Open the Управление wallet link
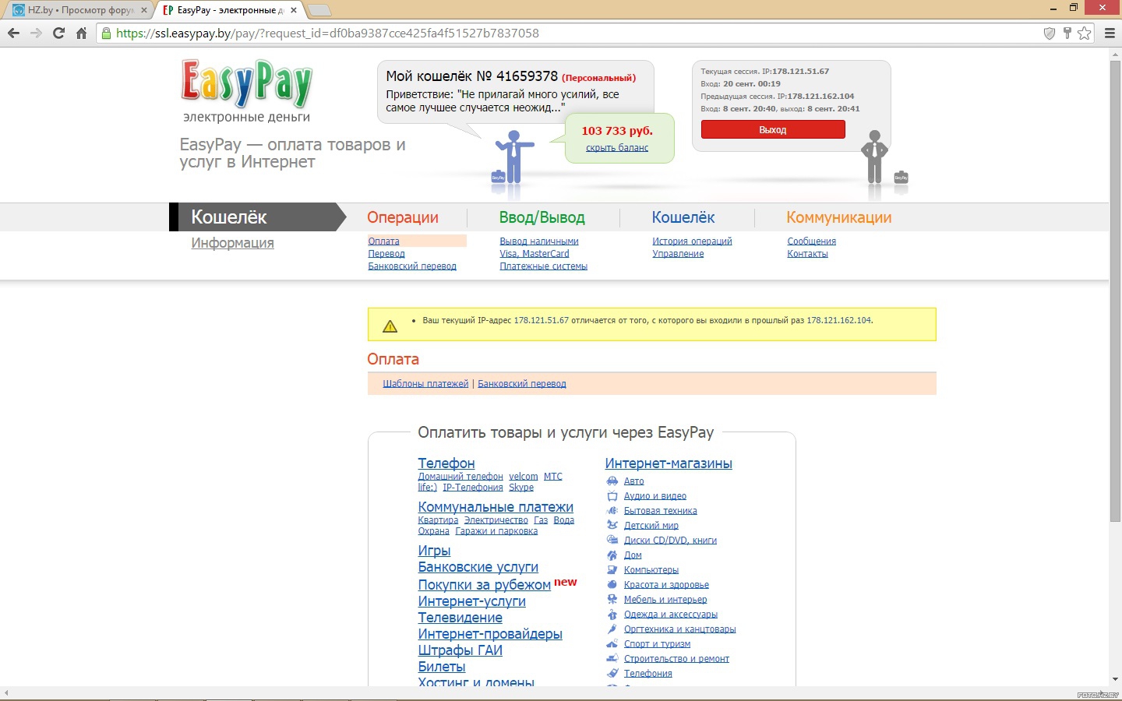 [x=678, y=254]
